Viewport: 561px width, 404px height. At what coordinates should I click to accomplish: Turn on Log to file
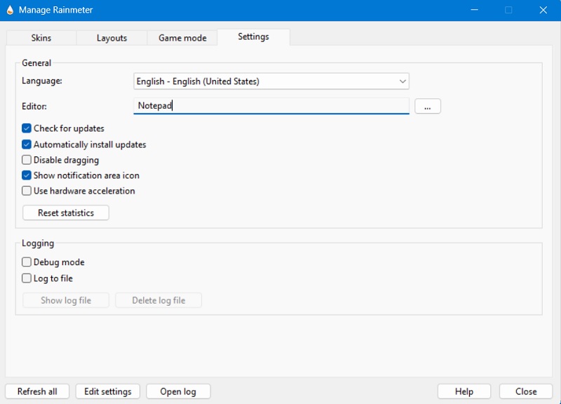click(26, 278)
